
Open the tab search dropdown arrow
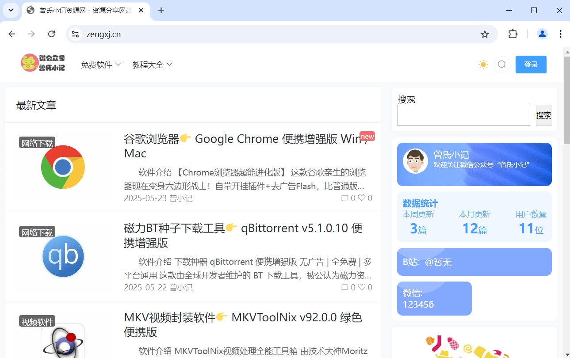11,10
